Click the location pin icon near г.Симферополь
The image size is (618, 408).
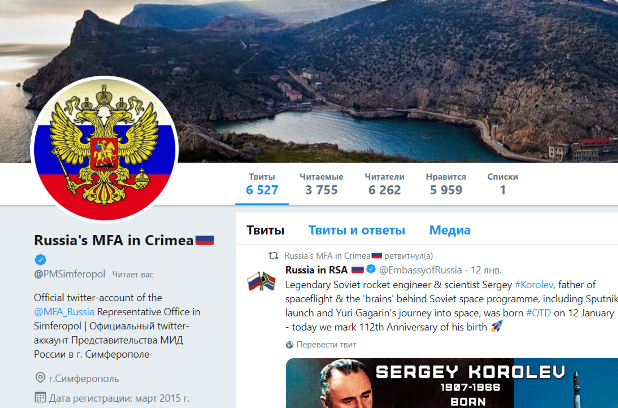41,378
